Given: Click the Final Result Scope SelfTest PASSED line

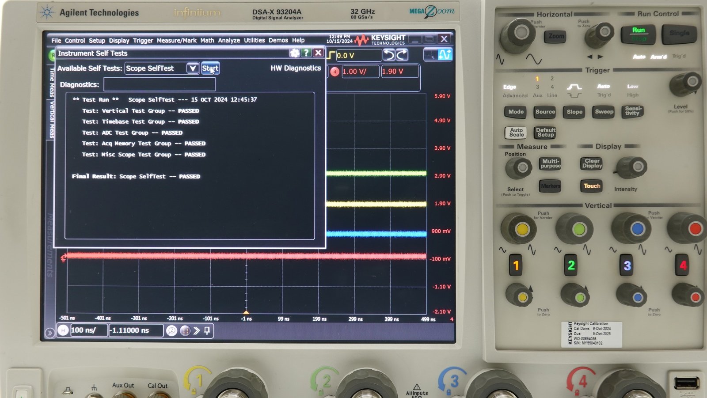Looking at the screenshot, I should click(x=136, y=176).
